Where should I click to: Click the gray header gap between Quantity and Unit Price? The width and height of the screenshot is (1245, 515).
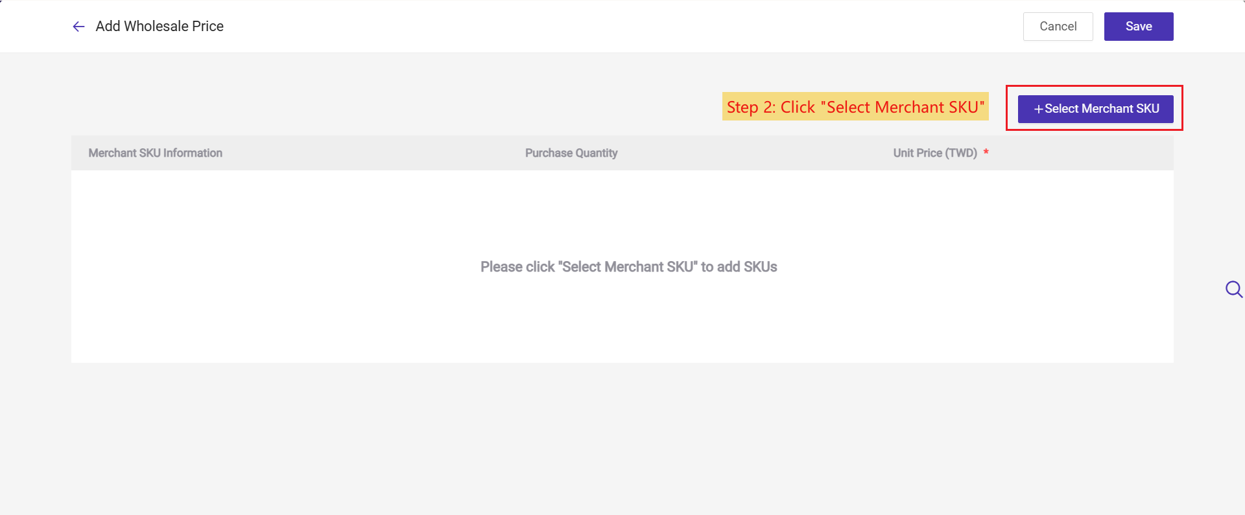[x=755, y=153]
